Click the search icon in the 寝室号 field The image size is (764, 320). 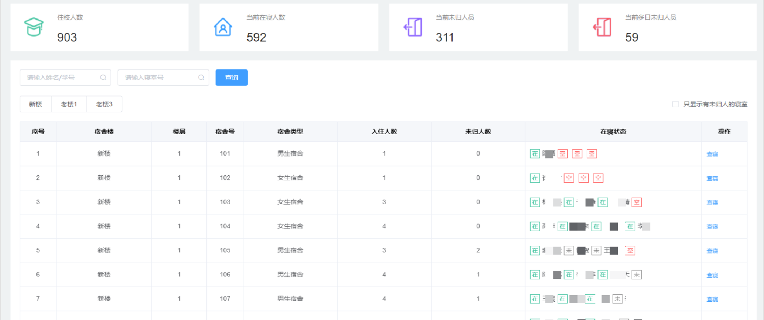tap(201, 78)
